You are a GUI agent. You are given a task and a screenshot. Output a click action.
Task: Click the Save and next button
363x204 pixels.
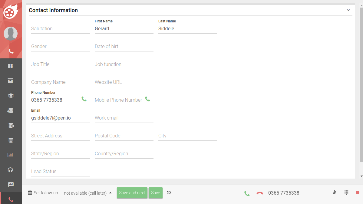coord(132,193)
